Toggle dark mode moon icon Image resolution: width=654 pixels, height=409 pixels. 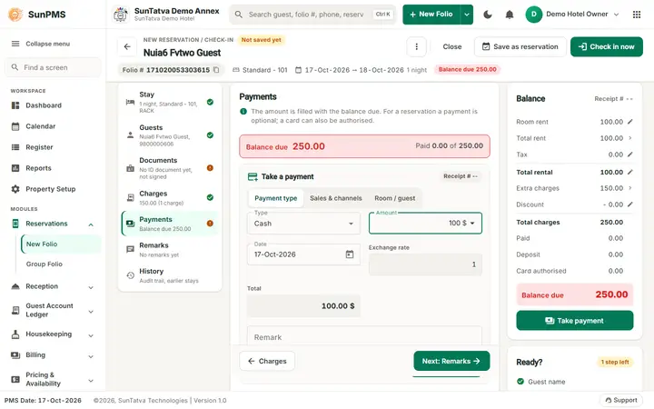[487, 15]
